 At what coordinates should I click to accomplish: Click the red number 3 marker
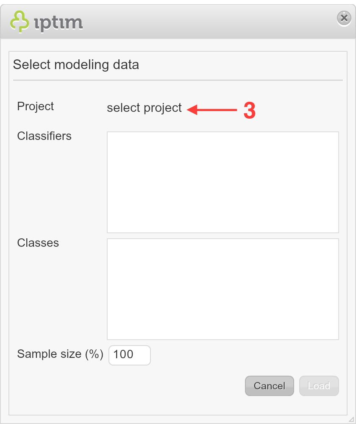click(250, 110)
